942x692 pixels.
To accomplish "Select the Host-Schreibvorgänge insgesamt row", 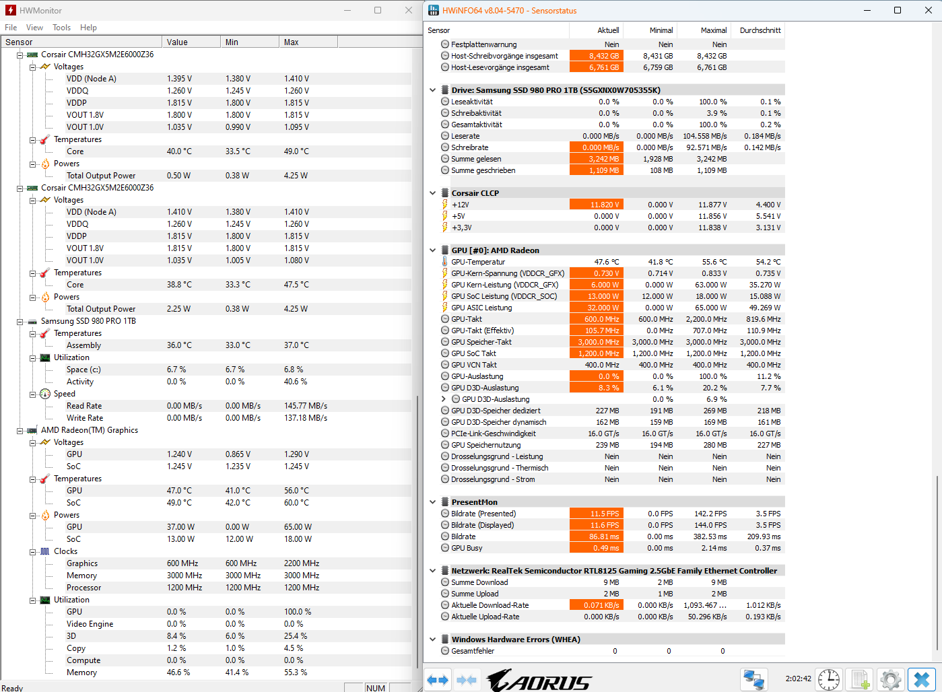I will tap(613, 56).
